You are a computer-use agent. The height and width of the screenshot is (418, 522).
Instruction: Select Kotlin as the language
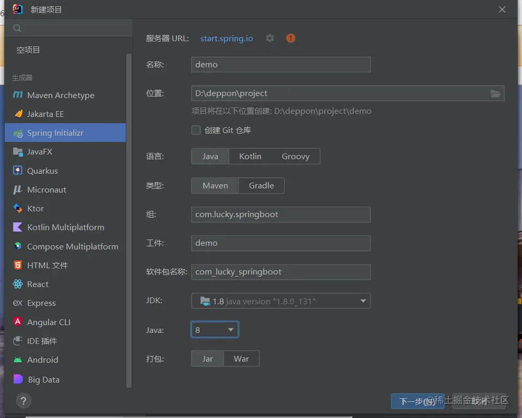251,157
